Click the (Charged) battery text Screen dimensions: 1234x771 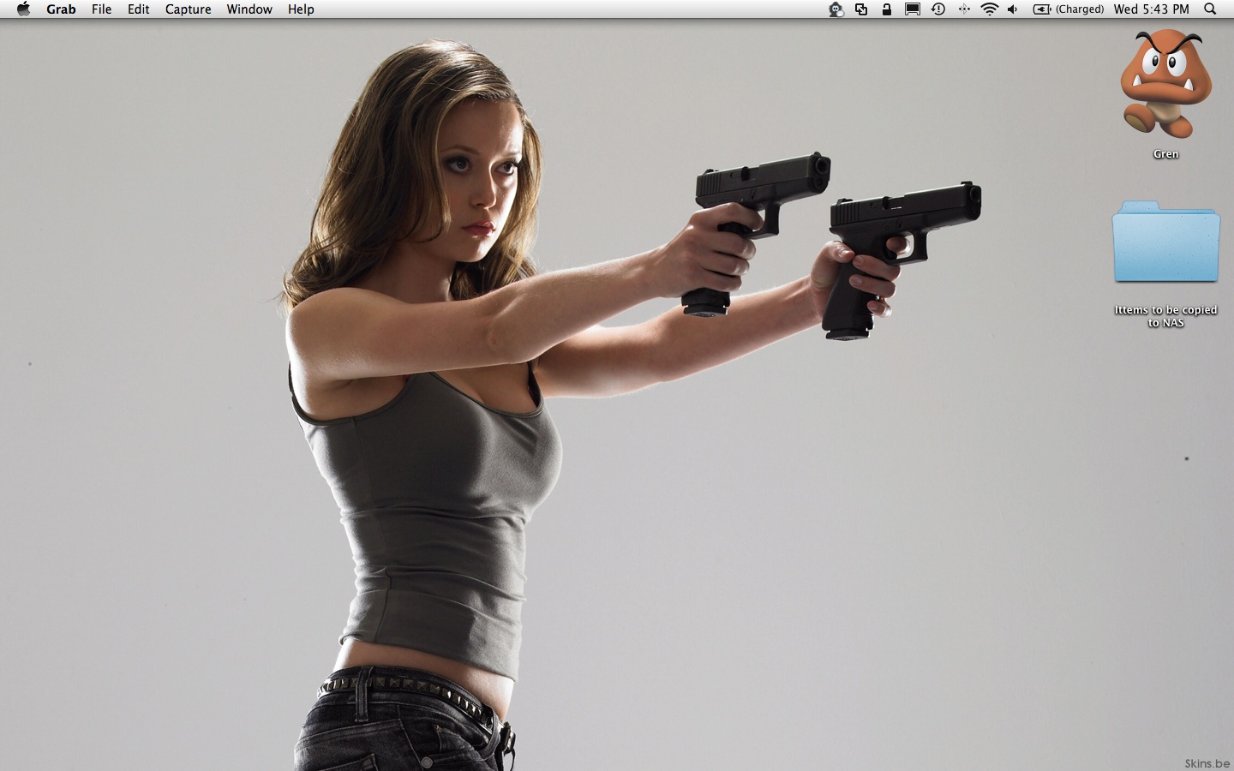click(x=1080, y=9)
